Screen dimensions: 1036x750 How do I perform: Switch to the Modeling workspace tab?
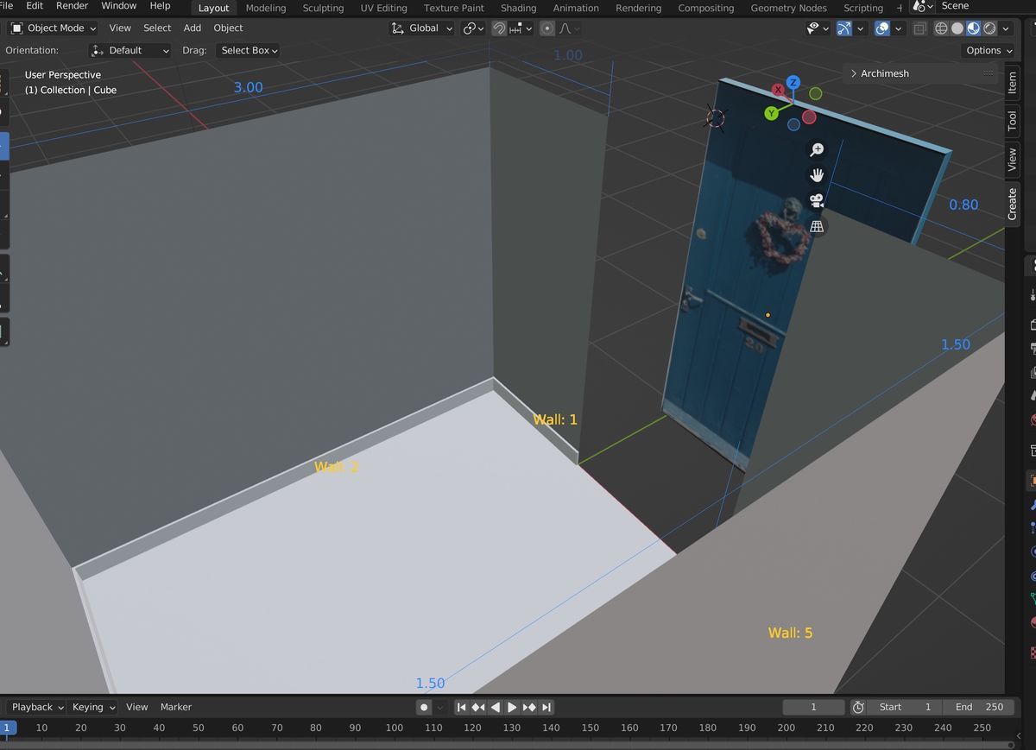tap(266, 8)
